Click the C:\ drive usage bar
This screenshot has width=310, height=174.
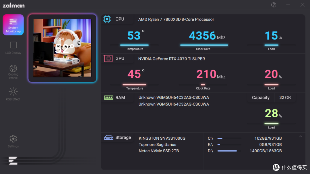(x=229, y=138)
